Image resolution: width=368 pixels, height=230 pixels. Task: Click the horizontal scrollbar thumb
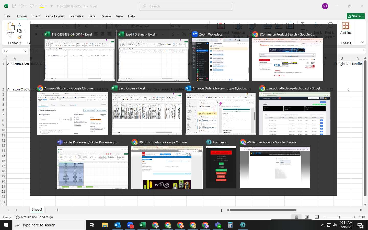[x=263, y=210]
